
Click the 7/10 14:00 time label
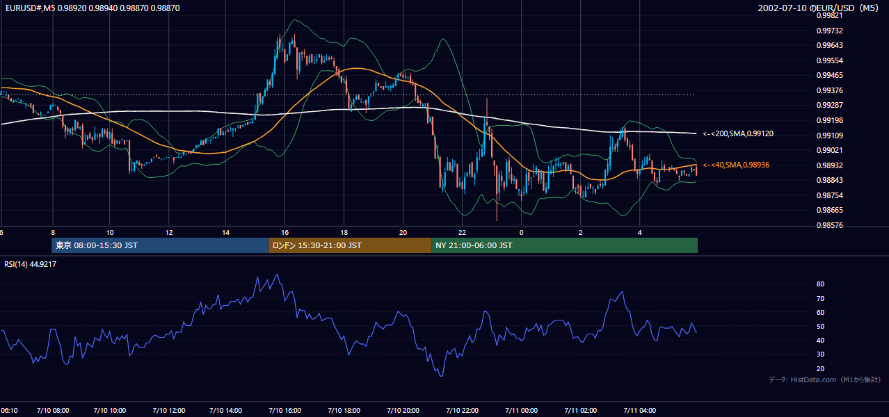click(x=227, y=411)
